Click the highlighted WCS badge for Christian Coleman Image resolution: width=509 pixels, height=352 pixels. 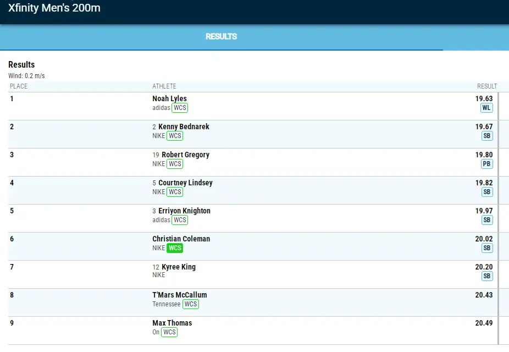(175, 248)
